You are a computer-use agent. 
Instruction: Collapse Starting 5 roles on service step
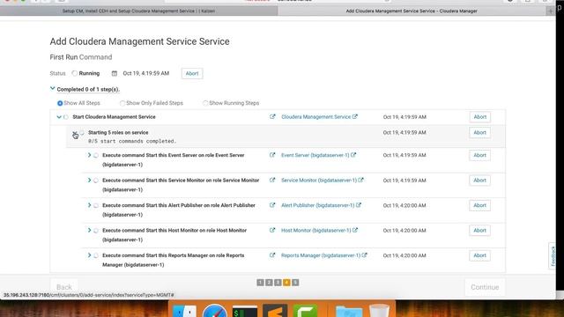pyautogui.click(x=75, y=133)
